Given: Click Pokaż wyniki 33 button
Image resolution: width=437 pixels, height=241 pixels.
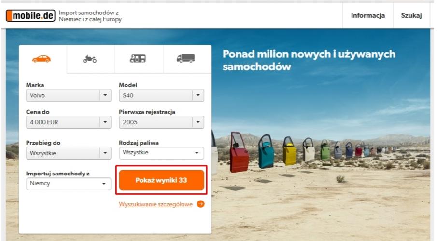Looking at the screenshot, I should pos(162,180).
